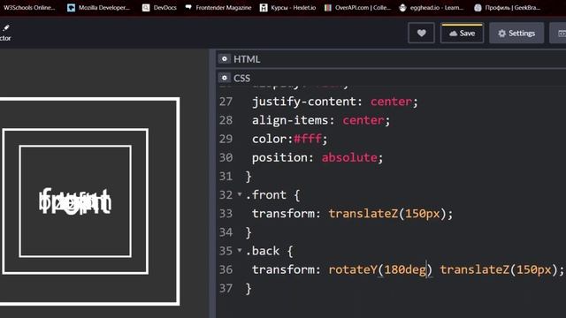Click '.front' selector on line 32

pos(265,195)
